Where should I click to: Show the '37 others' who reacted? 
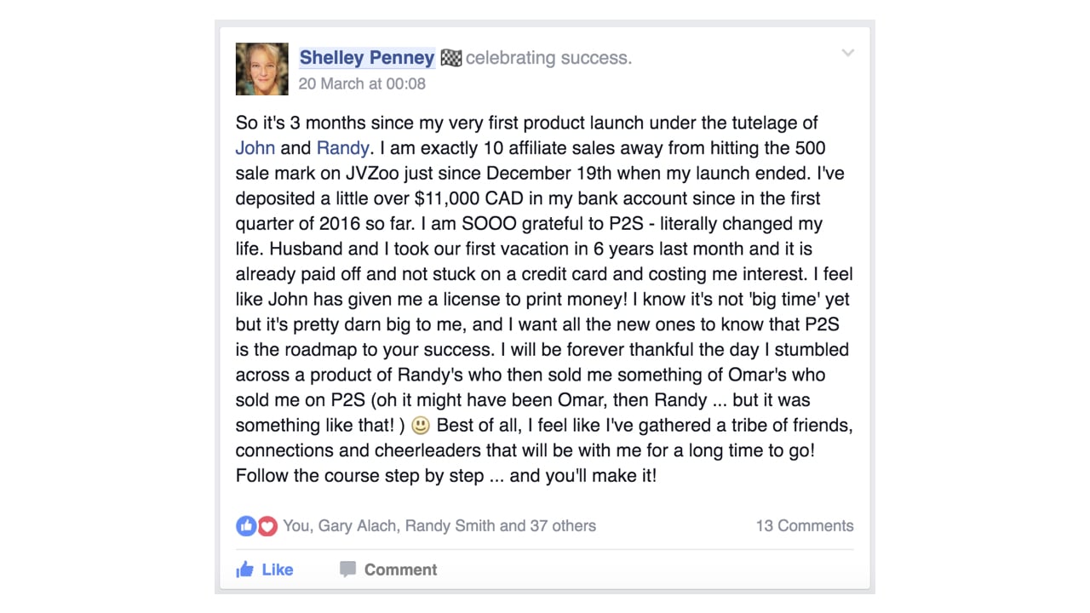[x=563, y=525]
